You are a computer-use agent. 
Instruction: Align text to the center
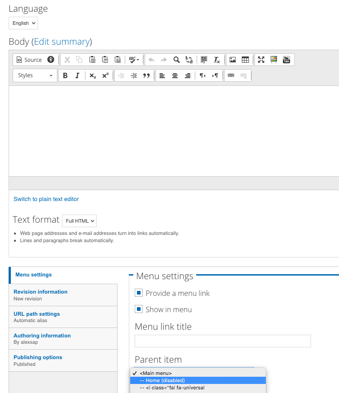[175, 75]
